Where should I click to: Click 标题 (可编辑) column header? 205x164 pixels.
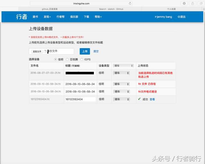click(x=73, y=66)
